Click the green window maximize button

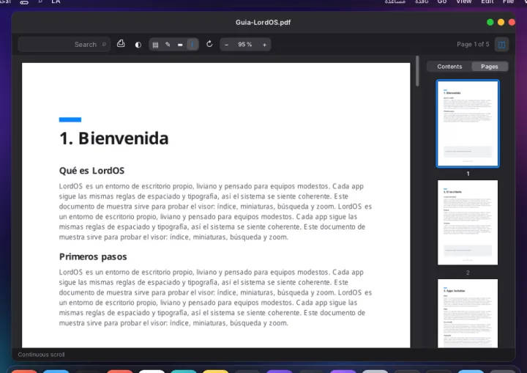(490, 22)
